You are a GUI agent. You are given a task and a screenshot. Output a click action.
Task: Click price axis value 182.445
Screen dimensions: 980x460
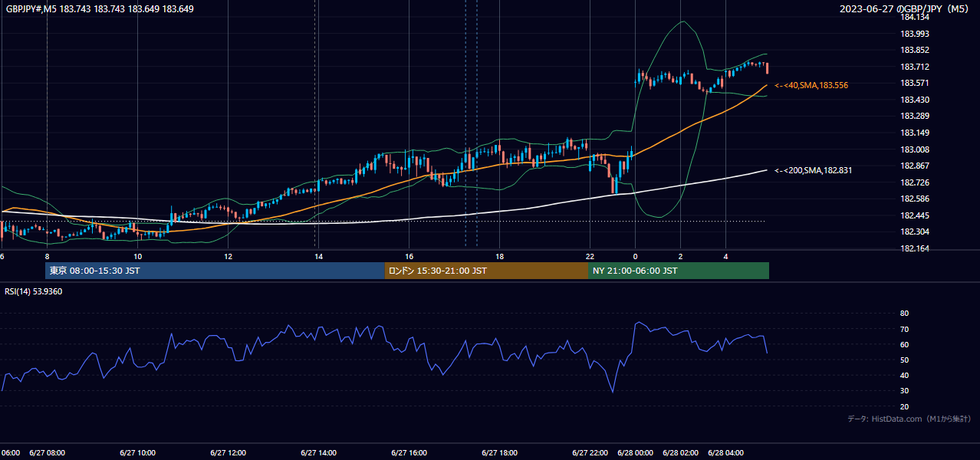pos(914,215)
